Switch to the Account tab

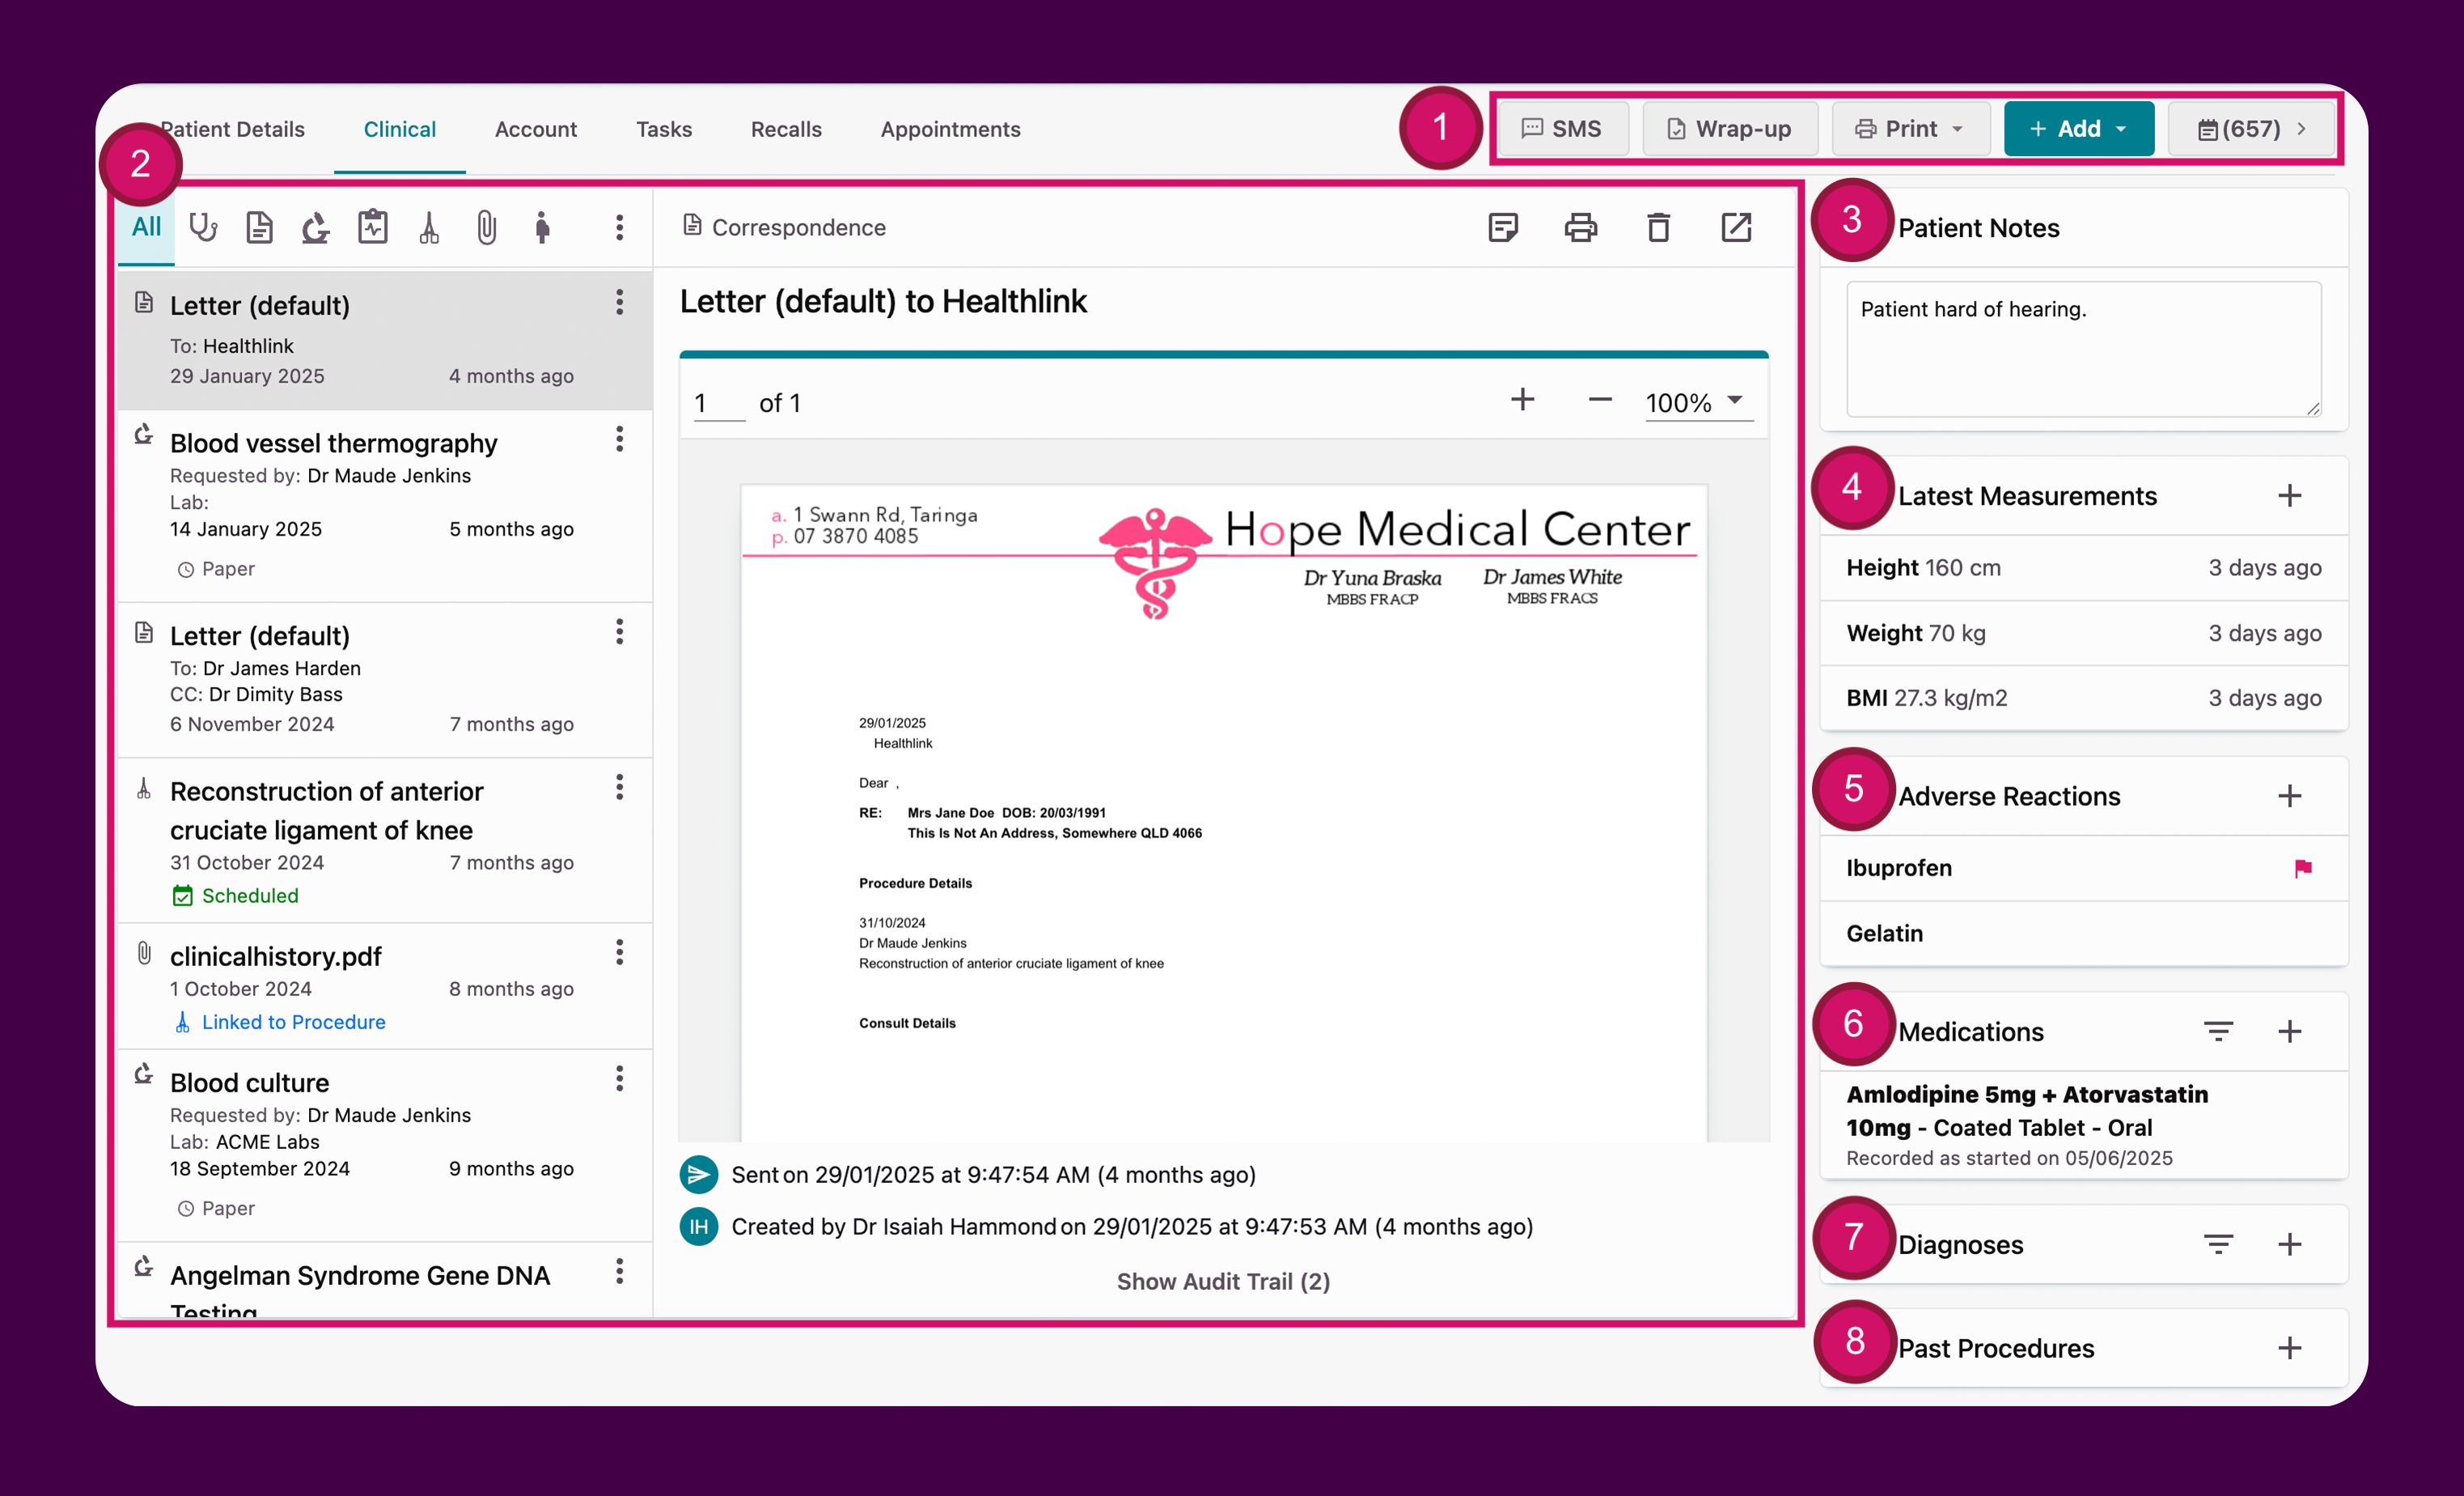click(x=536, y=129)
